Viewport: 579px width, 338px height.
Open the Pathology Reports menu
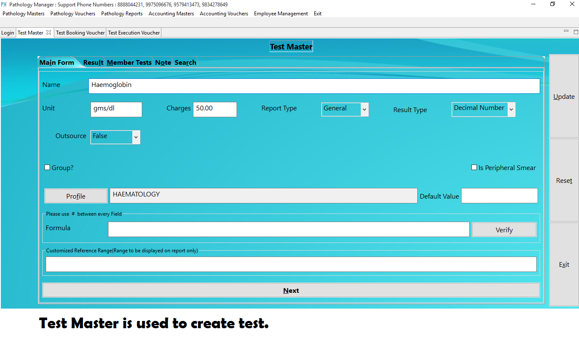coord(122,14)
